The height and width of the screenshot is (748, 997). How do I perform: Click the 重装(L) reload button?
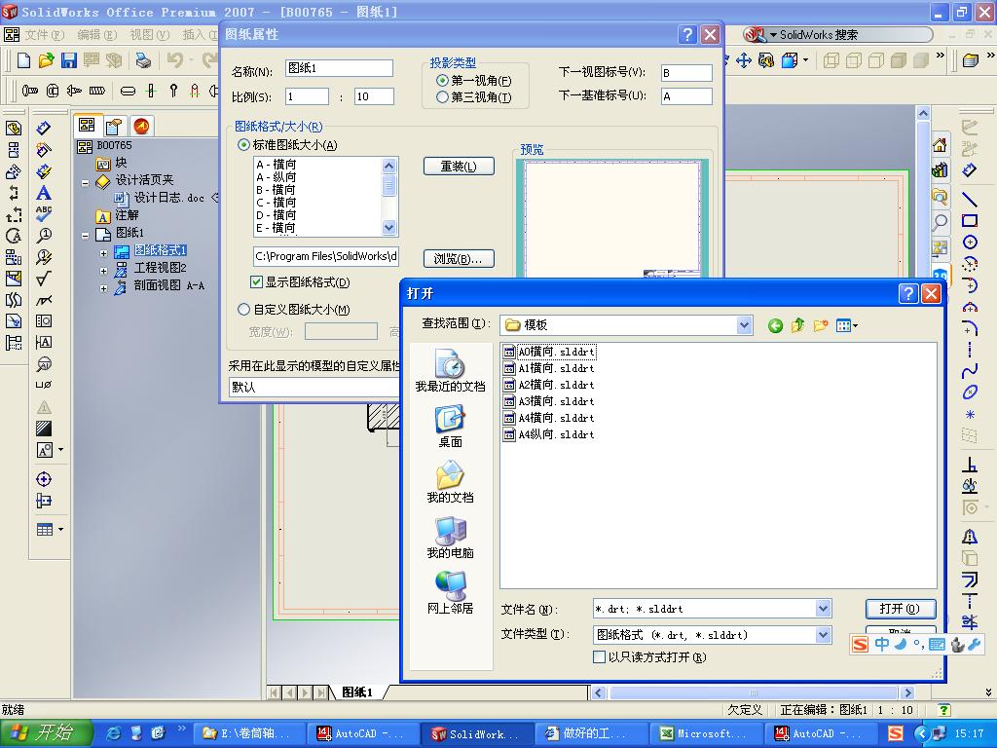(x=459, y=167)
